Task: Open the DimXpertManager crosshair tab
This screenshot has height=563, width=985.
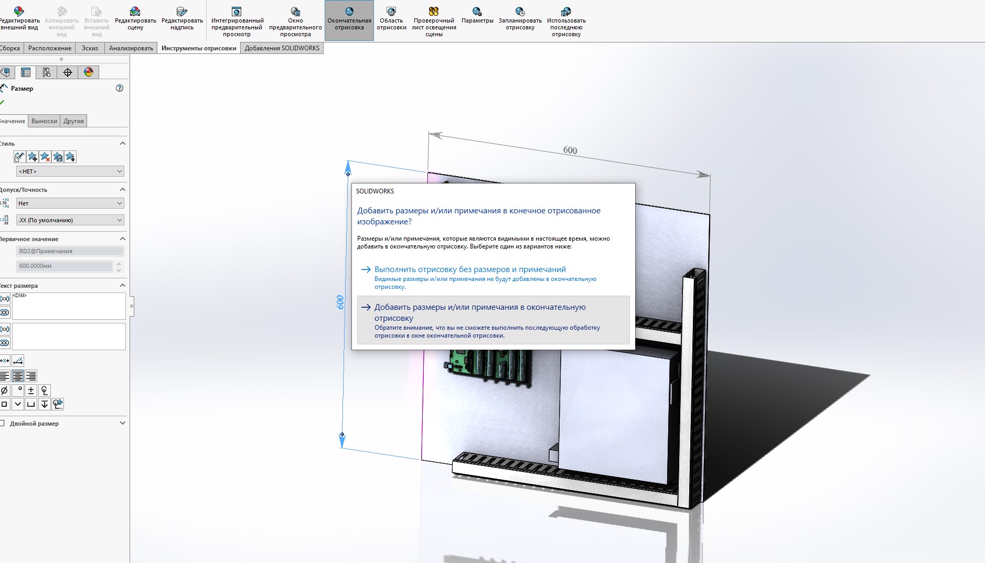Action: click(68, 72)
